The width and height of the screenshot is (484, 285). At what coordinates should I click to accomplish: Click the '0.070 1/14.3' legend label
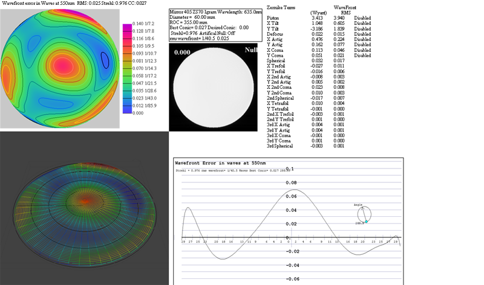click(145, 68)
